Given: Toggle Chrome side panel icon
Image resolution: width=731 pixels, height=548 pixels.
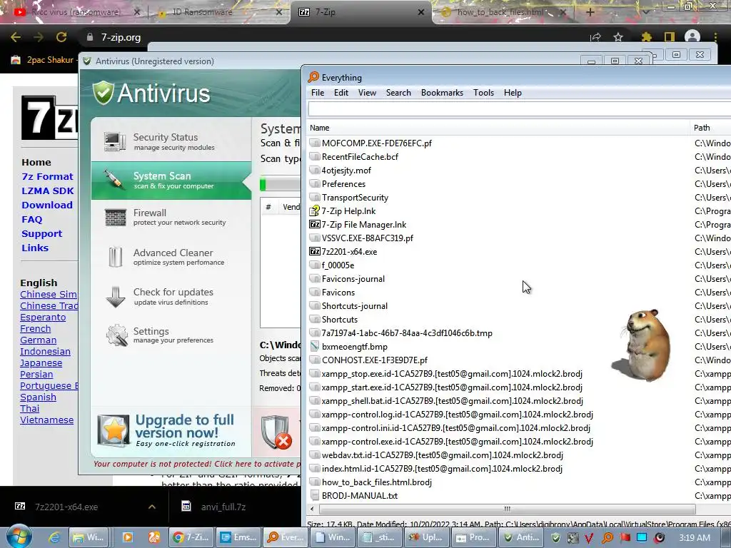Looking at the screenshot, I should point(670,37).
